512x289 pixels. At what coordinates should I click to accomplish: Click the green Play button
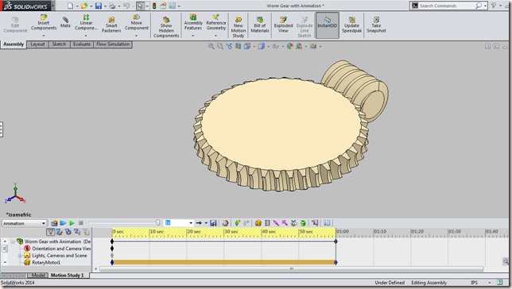coord(72,223)
